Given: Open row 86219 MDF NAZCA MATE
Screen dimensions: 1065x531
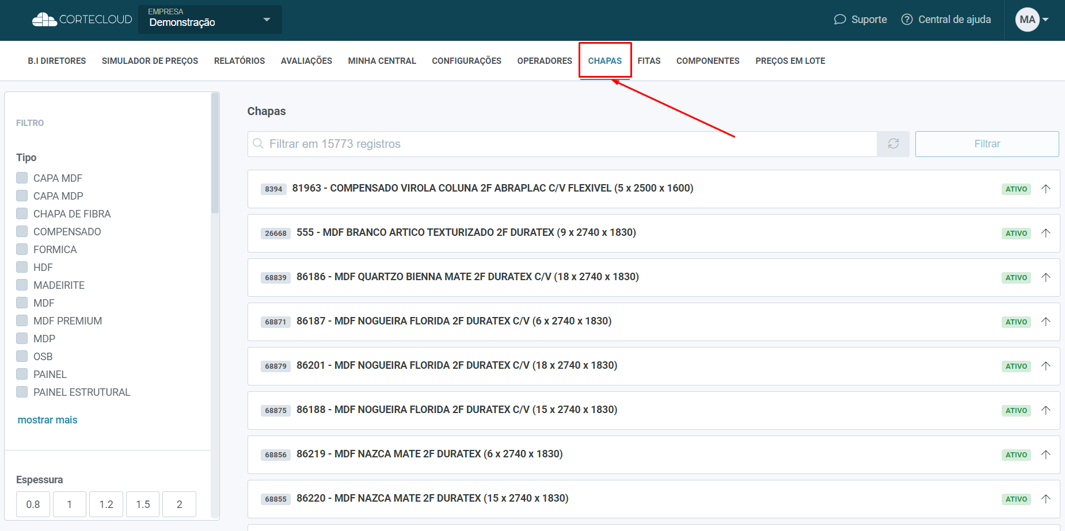Looking at the screenshot, I should 653,454.
